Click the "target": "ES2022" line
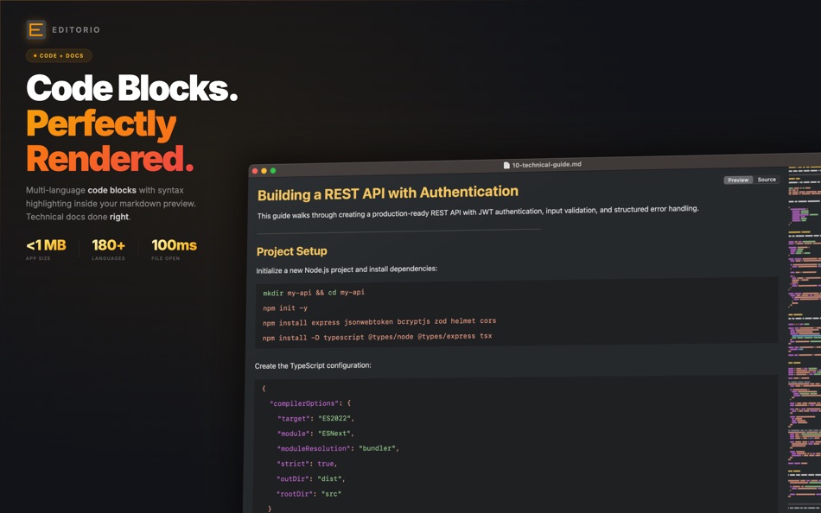This screenshot has height=513, width=821. (315, 419)
